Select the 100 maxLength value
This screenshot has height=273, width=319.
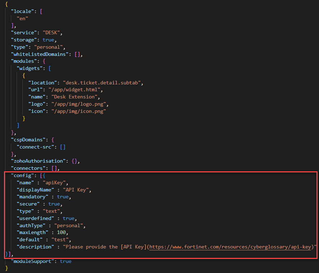[61, 233]
